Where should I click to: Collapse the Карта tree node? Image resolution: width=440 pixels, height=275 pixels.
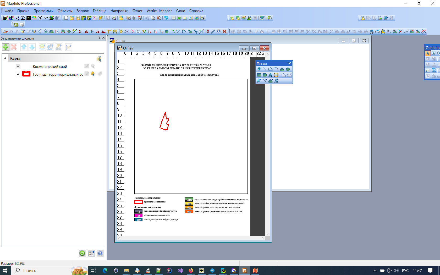(x=5, y=58)
